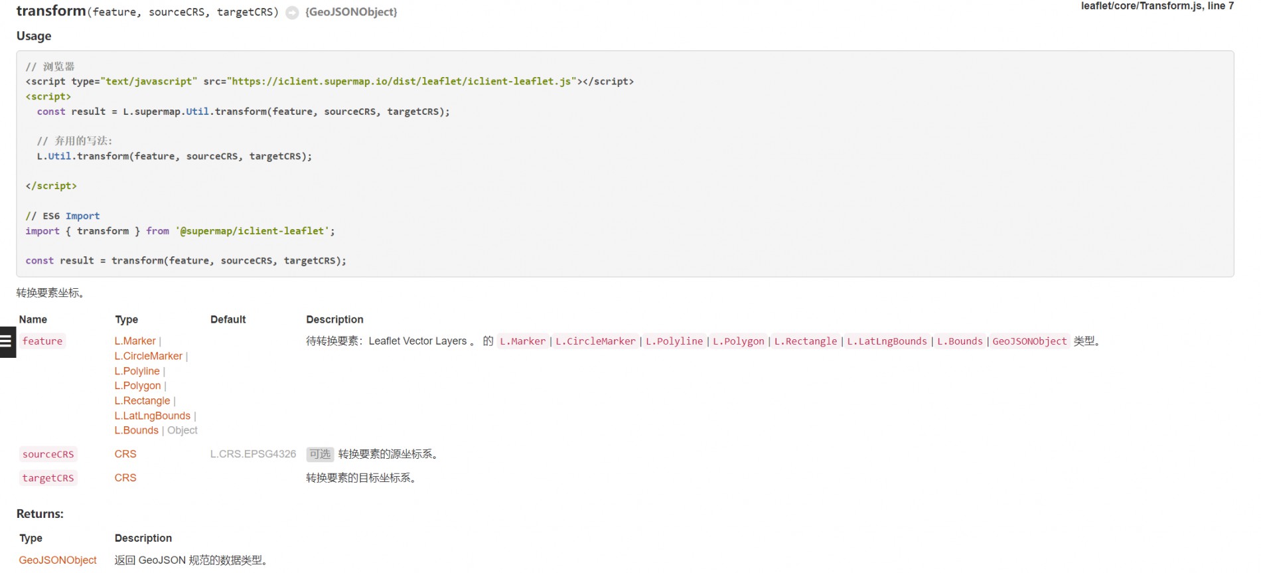Screen dimensions: 1261x573
Task: Click the arrow icon before GeoJSONObject return type
Action: (292, 13)
